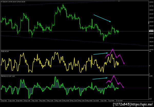
Task: Click the highlighted current price box on price axis
Action: point(151,31)
